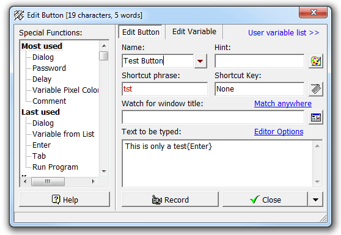Select the Run Program function
This screenshot has height=235, width=341.
[55, 167]
